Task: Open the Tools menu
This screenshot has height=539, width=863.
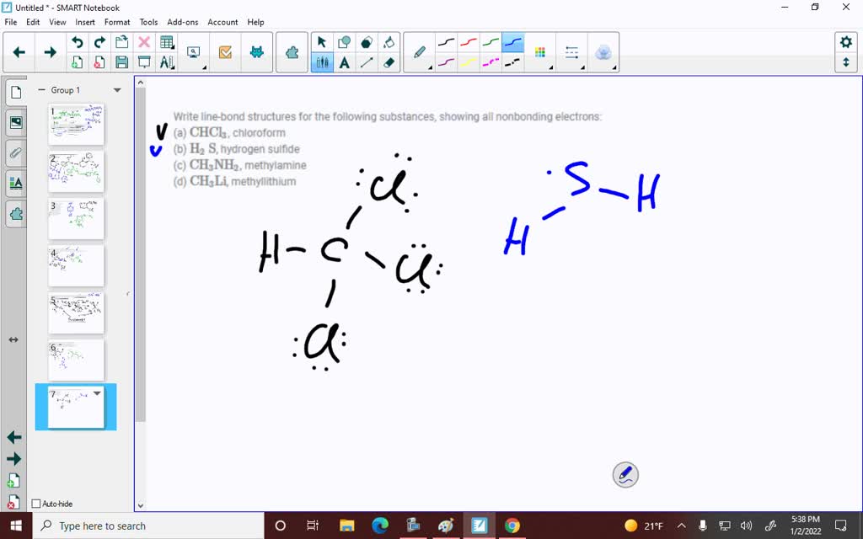Action: point(148,22)
